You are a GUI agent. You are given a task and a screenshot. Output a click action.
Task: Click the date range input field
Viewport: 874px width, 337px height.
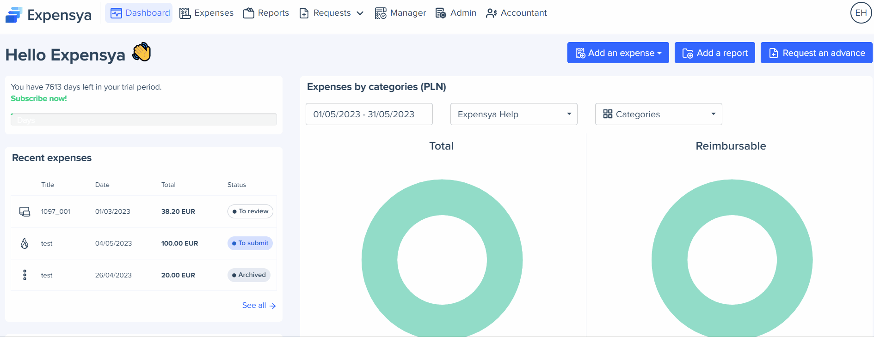[x=369, y=114]
